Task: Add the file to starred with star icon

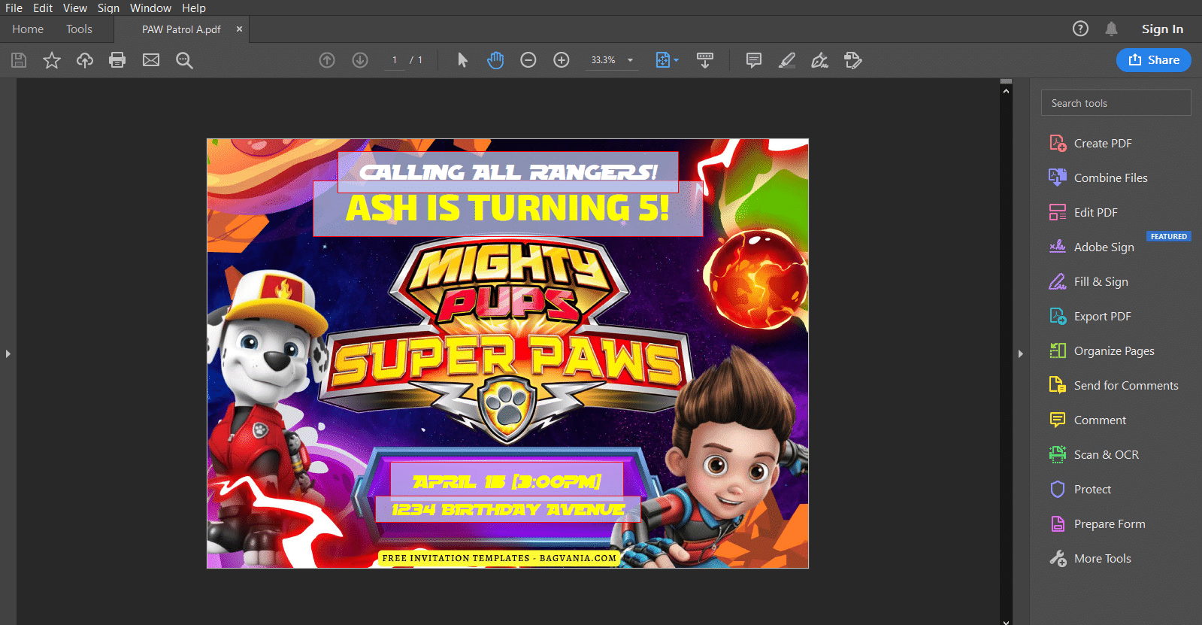Action: [x=51, y=60]
